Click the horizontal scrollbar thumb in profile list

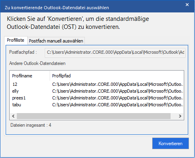94,116
